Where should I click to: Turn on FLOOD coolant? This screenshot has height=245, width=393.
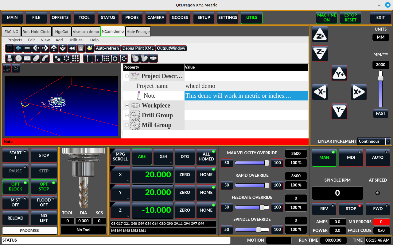pos(44,202)
